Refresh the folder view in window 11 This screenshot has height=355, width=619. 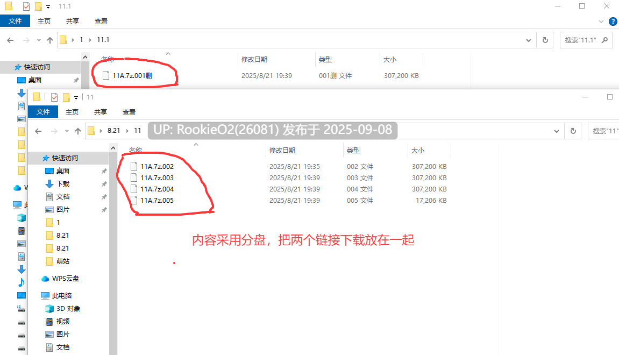point(573,131)
